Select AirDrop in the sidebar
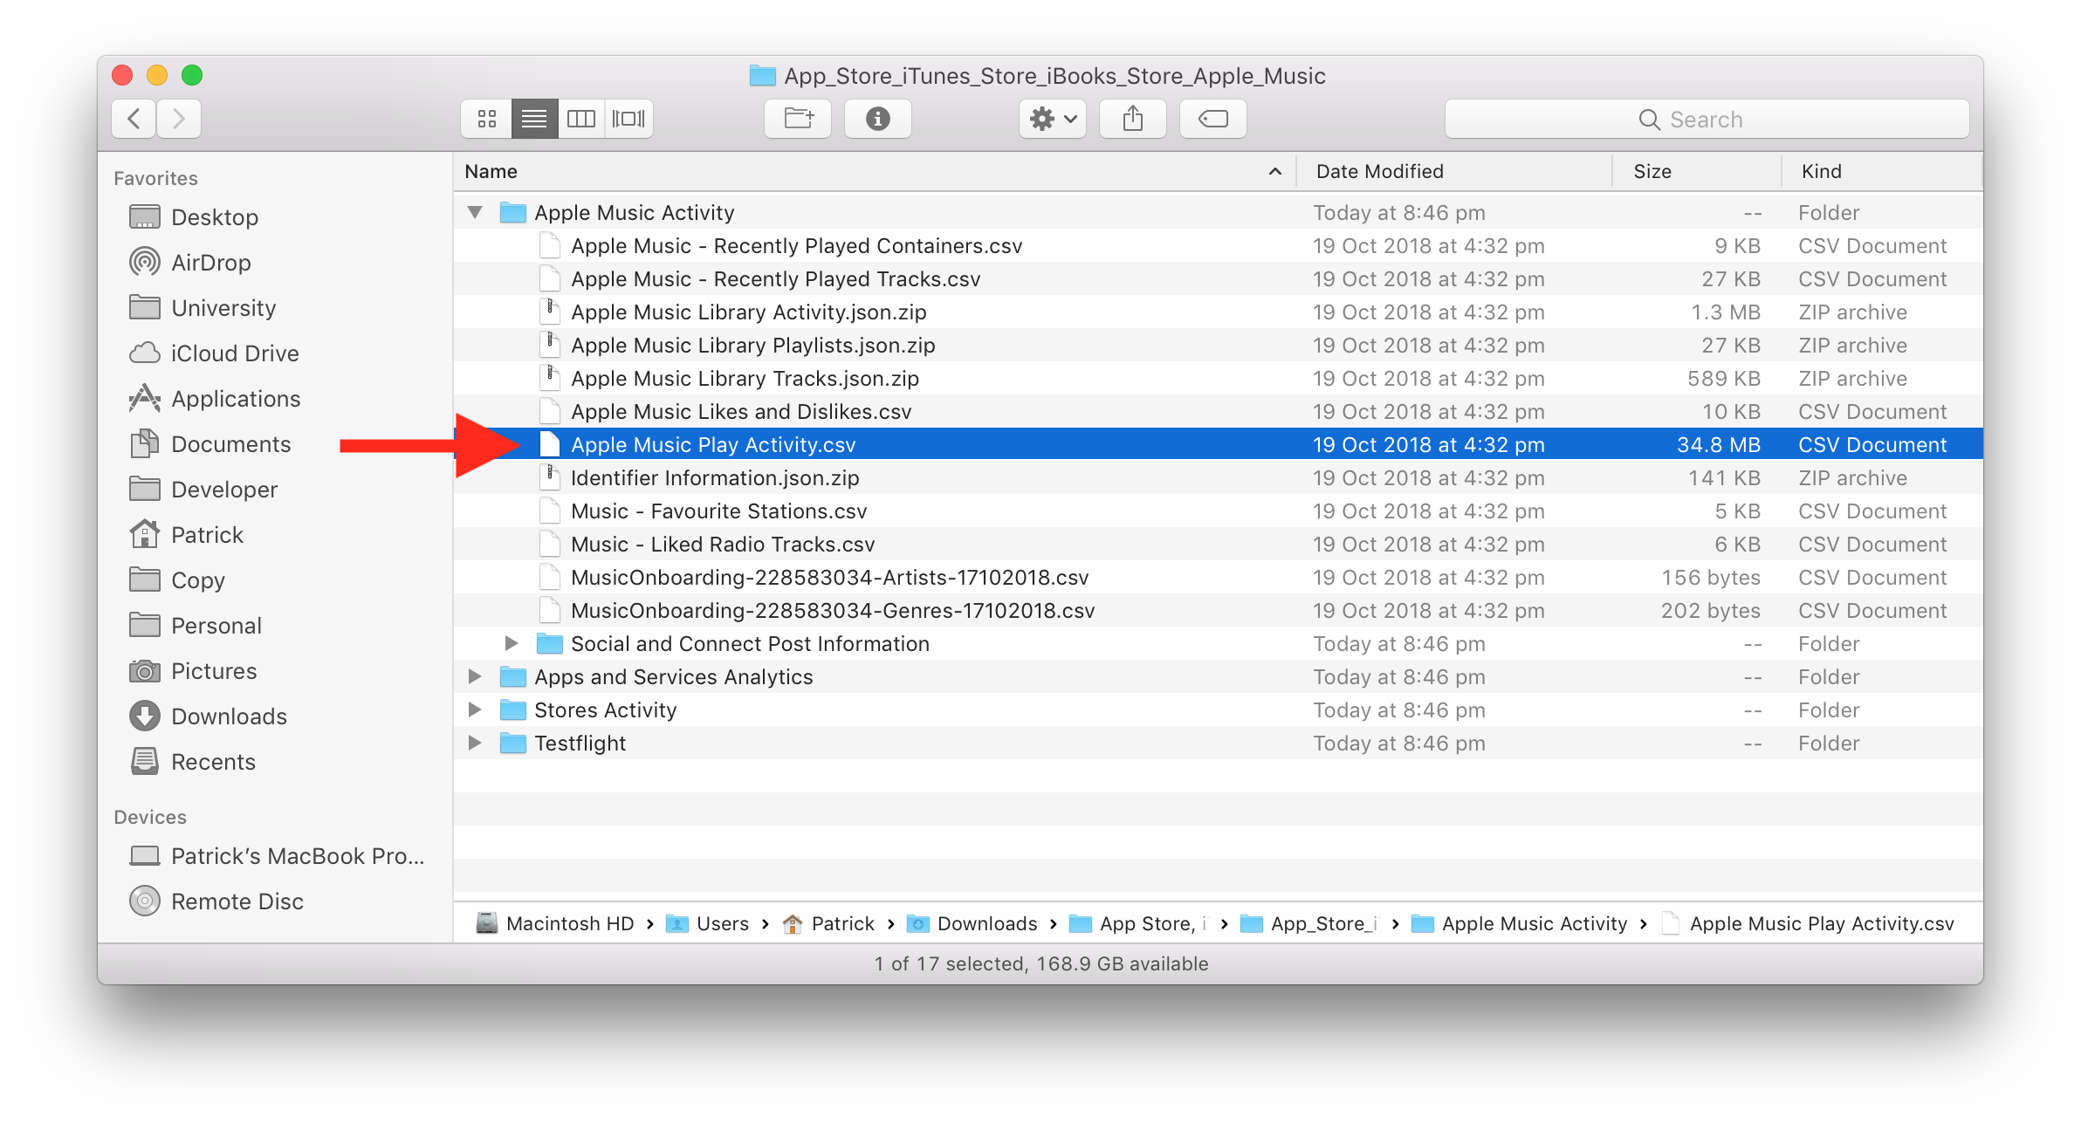Screen dimensions: 2081x1124 point(210,262)
